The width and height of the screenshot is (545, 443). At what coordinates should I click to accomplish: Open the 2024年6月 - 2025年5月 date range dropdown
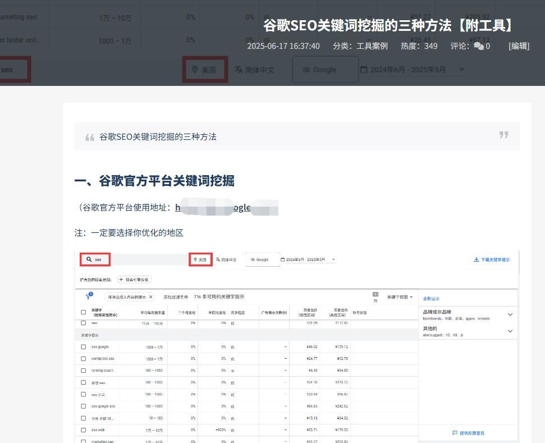tap(308, 260)
